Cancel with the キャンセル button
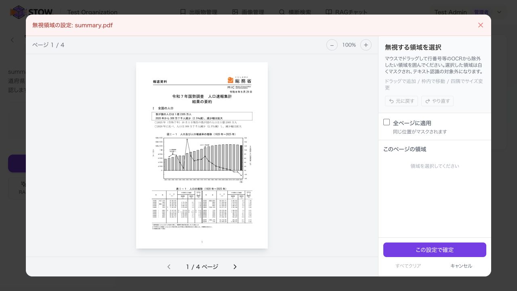This screenshot has height=291, width=517. click(x=461, y=266)
